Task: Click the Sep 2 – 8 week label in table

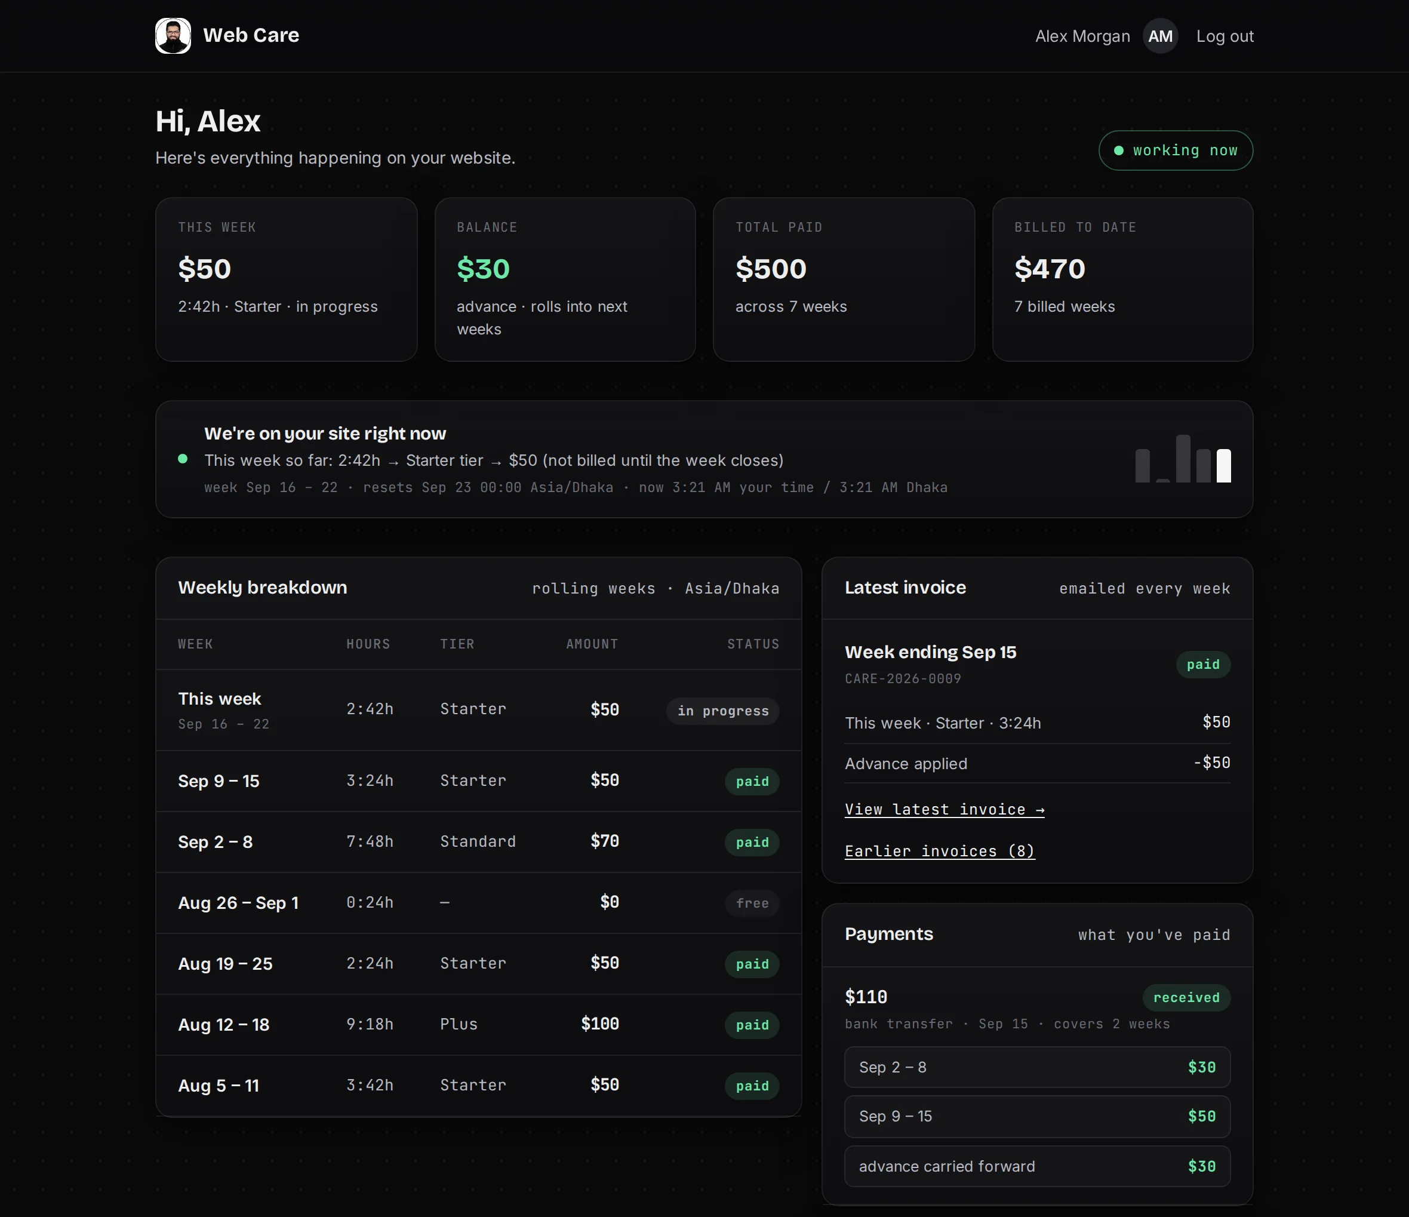Action: point(216,842)
